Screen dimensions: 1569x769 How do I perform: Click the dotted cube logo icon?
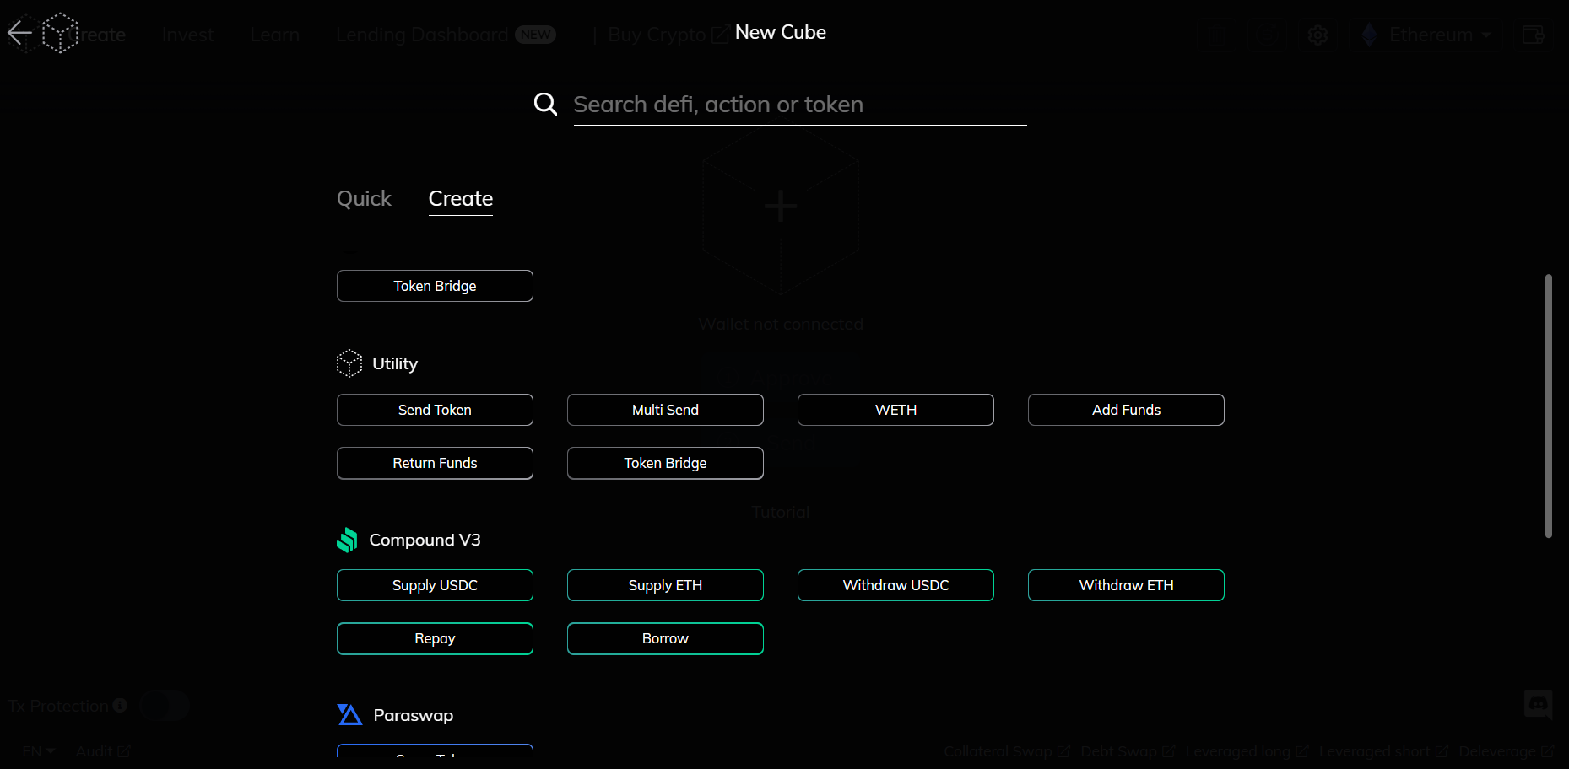click(60, 33)
